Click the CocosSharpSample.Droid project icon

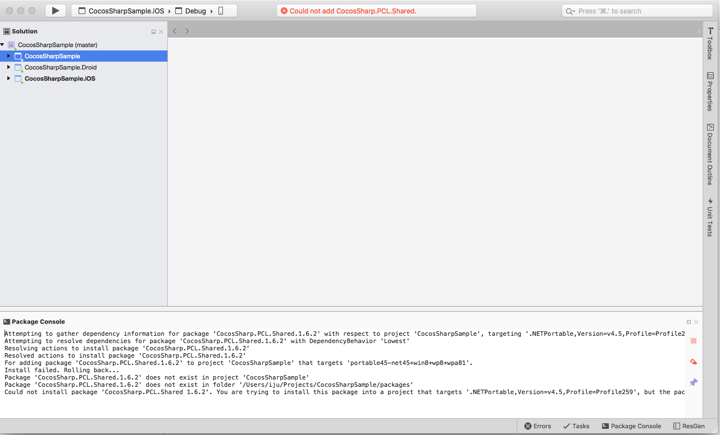coord(18,67)
